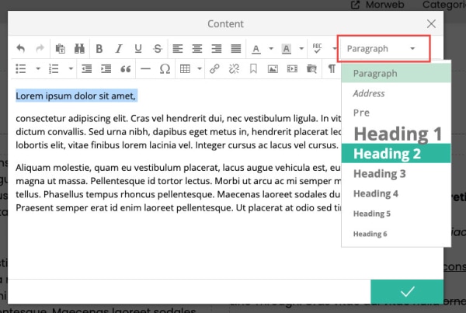Screen dimensions: 466x313
Task: Click the Insert media video icon
Action: point(293,68)
